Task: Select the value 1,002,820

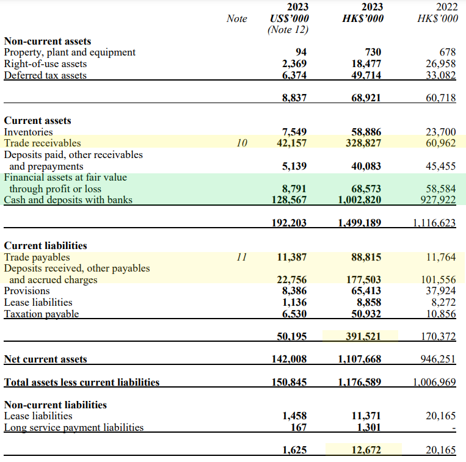Action: (x=360, y=200)
